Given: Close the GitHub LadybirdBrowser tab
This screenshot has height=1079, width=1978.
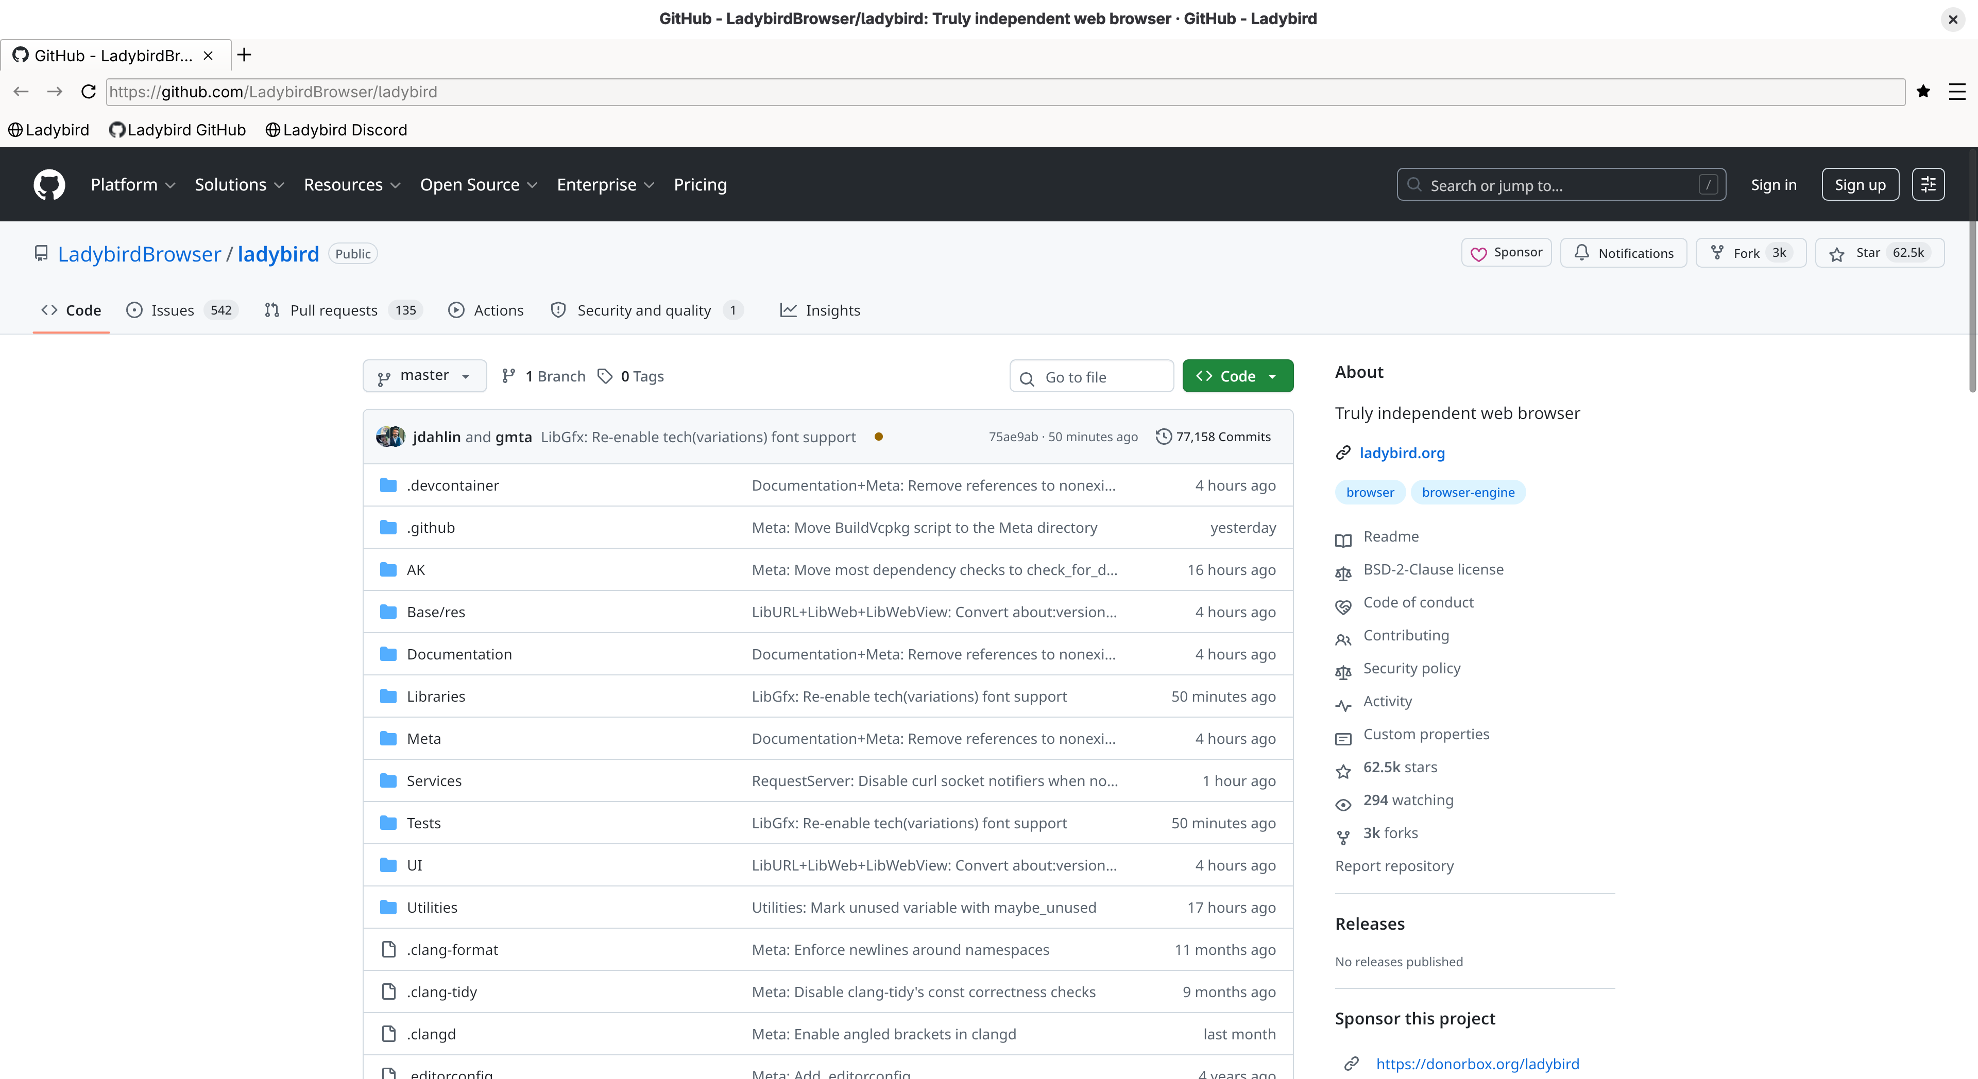Looking at the screenshot, I should pyautogui.click(x=208, y=55).
